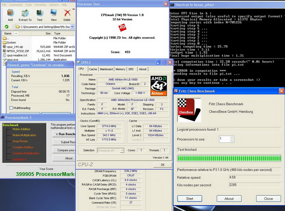Select Array Resize in benchmark tree

click(20, 141)
